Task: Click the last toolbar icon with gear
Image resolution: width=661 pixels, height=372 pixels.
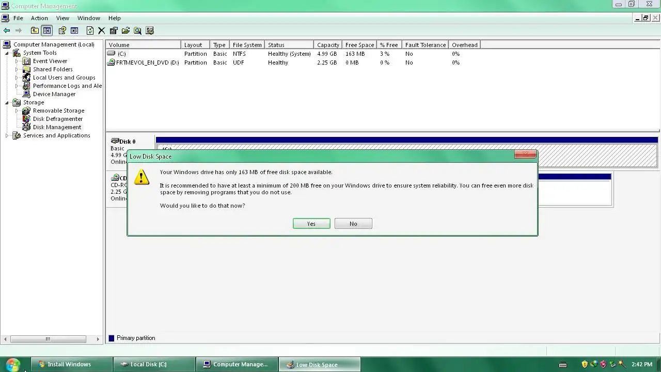Action: (150, 31)
